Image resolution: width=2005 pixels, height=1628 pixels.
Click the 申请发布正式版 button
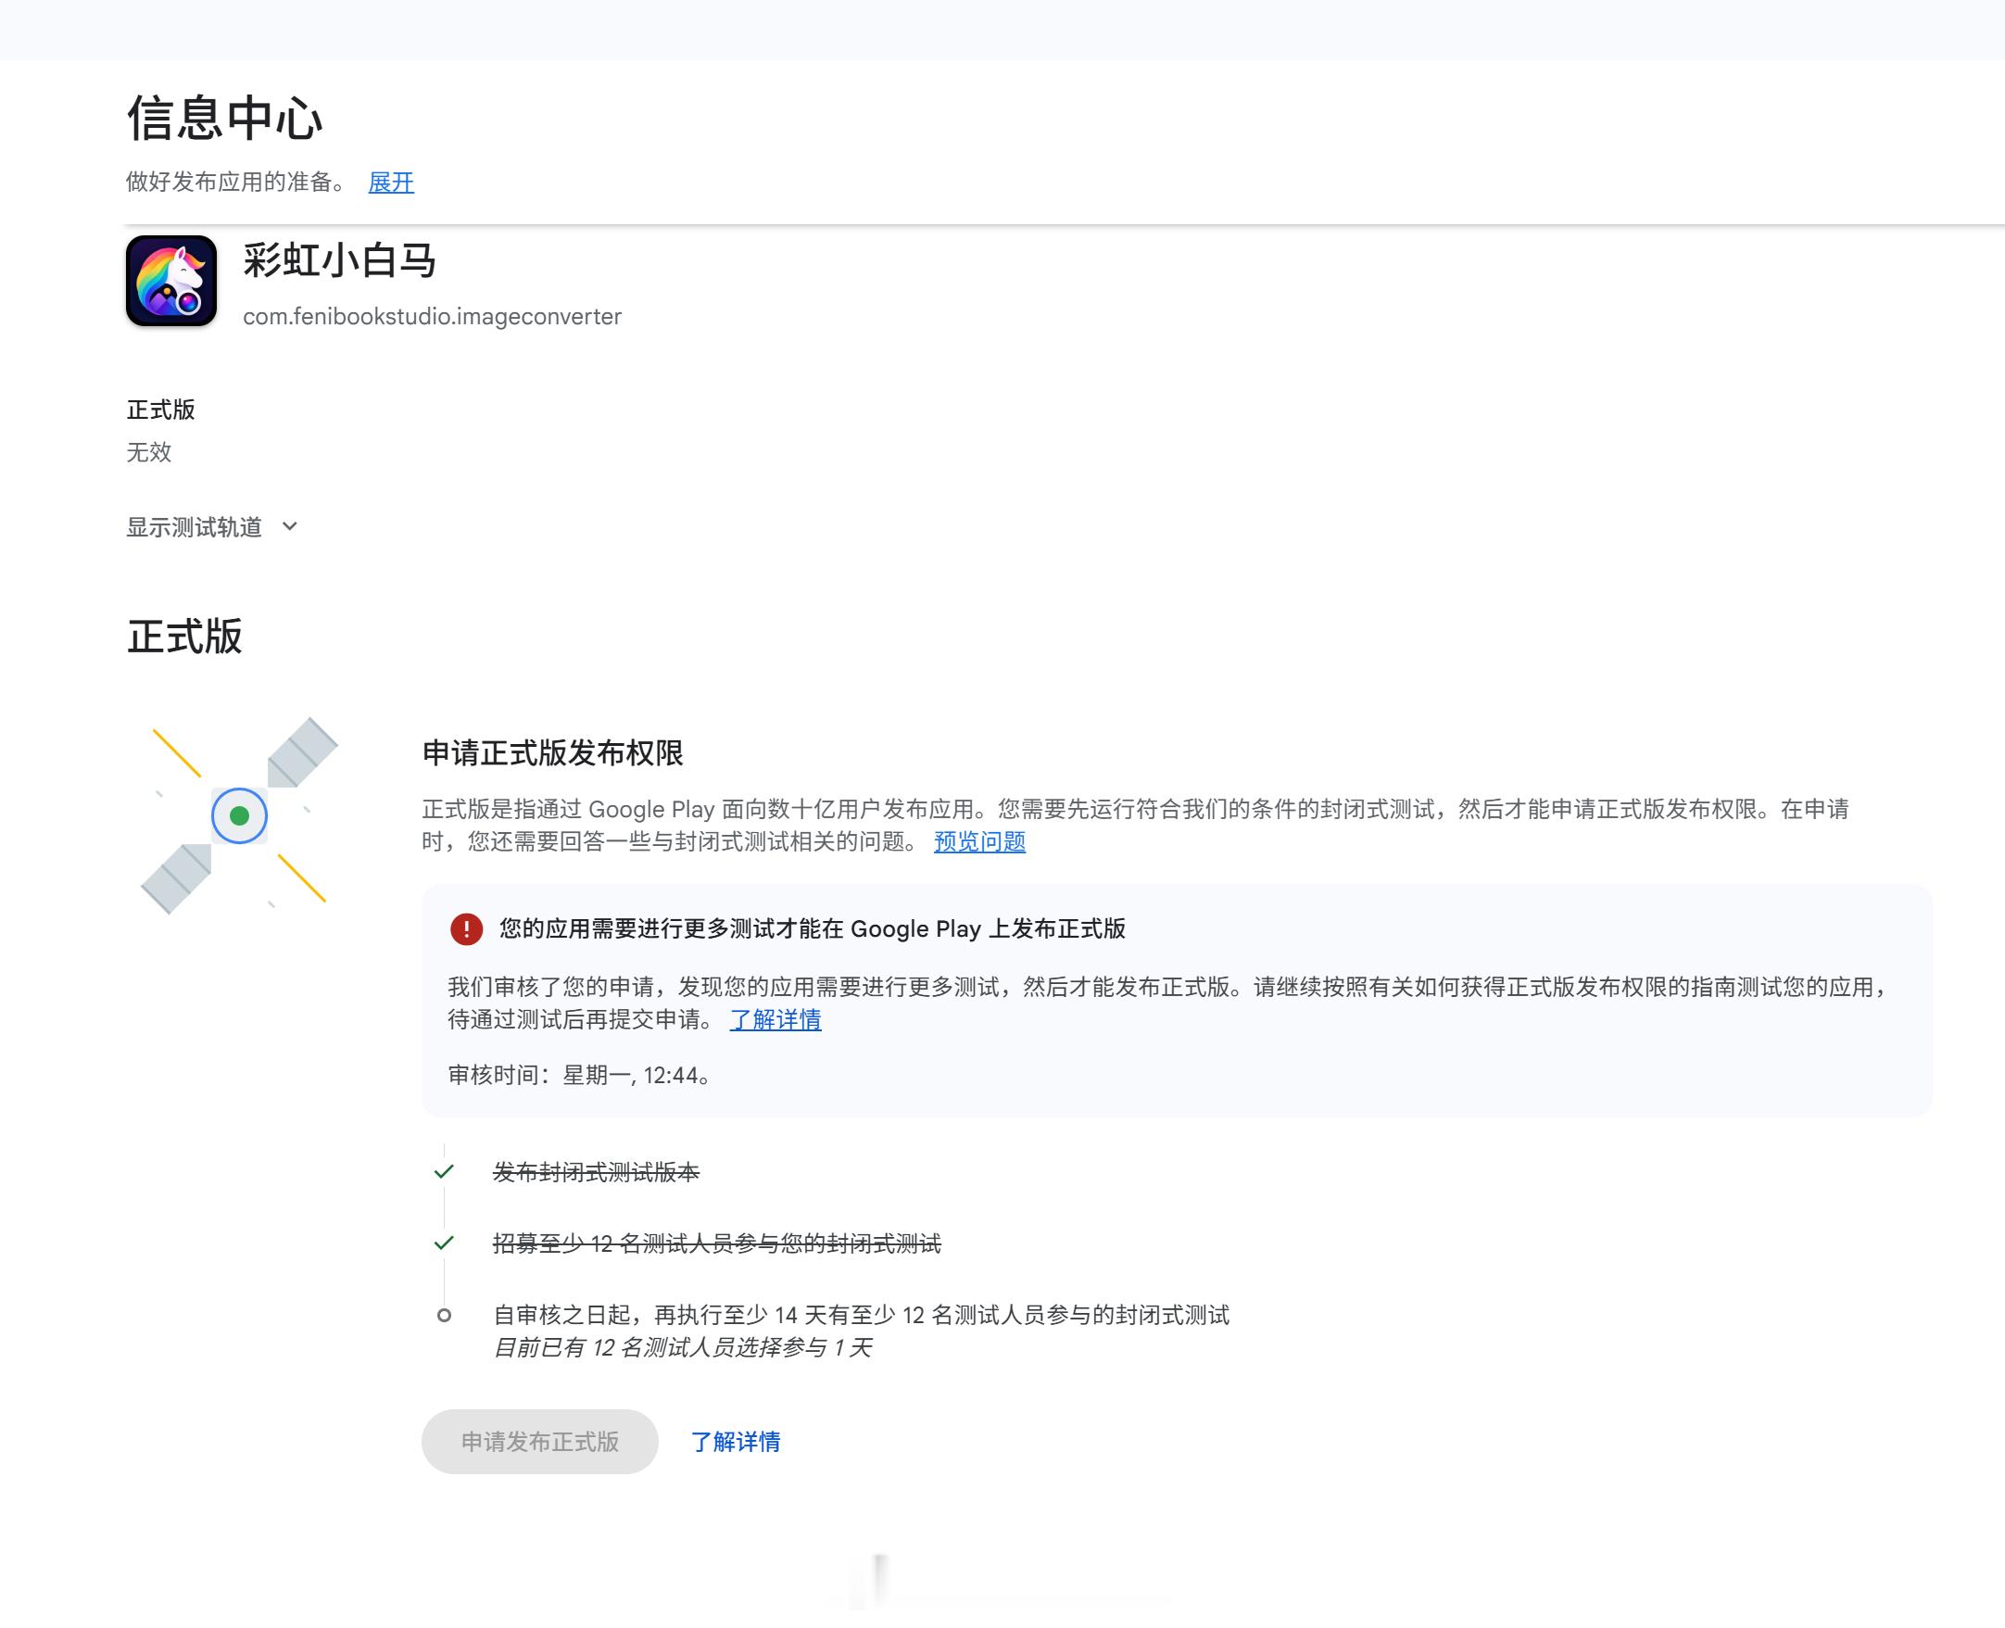pos(539,1442)
